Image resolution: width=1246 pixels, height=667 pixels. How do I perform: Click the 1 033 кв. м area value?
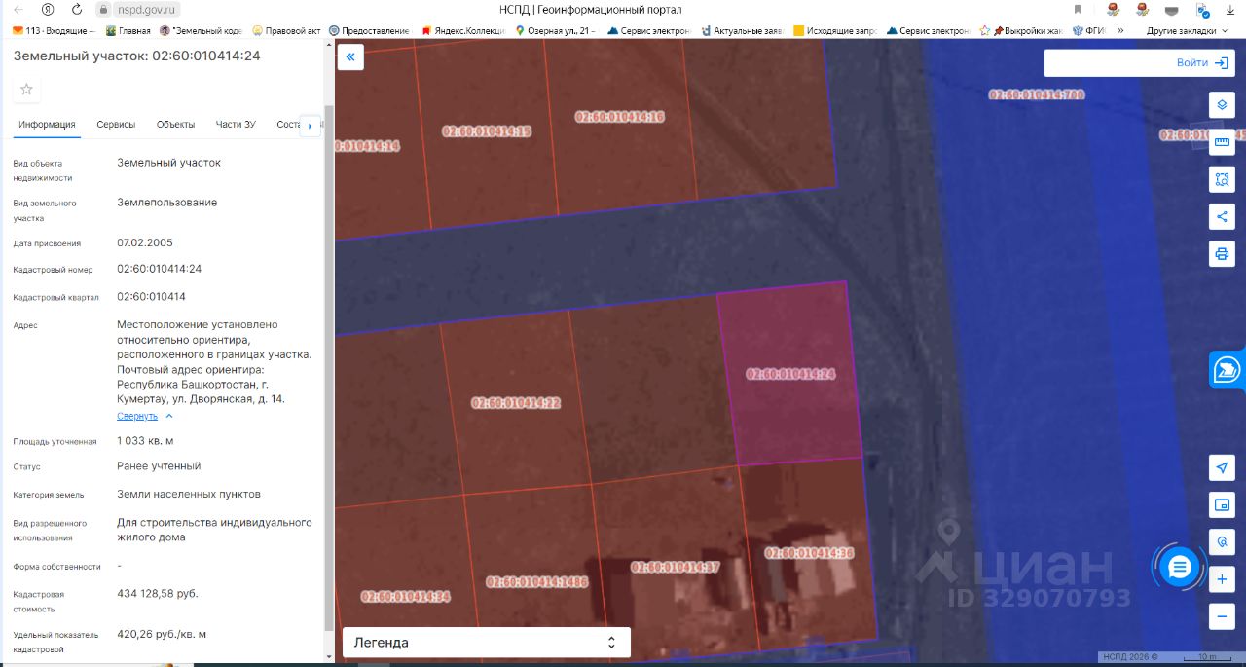tap(145, 440)
